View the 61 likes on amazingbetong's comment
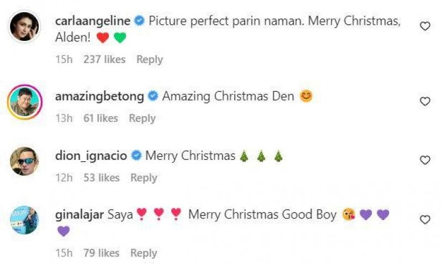 tap(101, 118)
